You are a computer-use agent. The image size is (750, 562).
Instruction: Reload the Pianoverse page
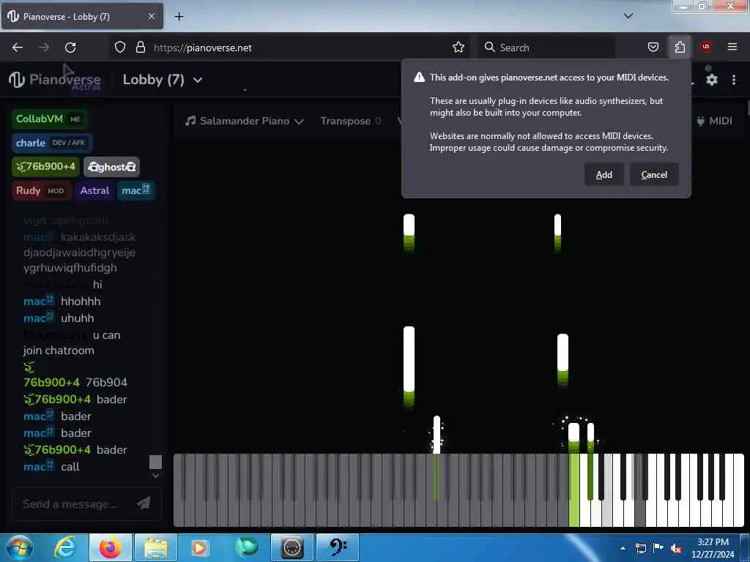coord(70,48)
